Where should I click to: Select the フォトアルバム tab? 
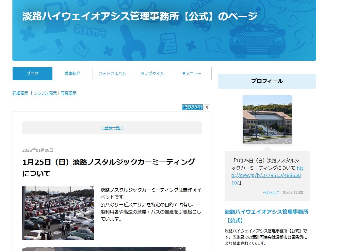coord(112,74)
